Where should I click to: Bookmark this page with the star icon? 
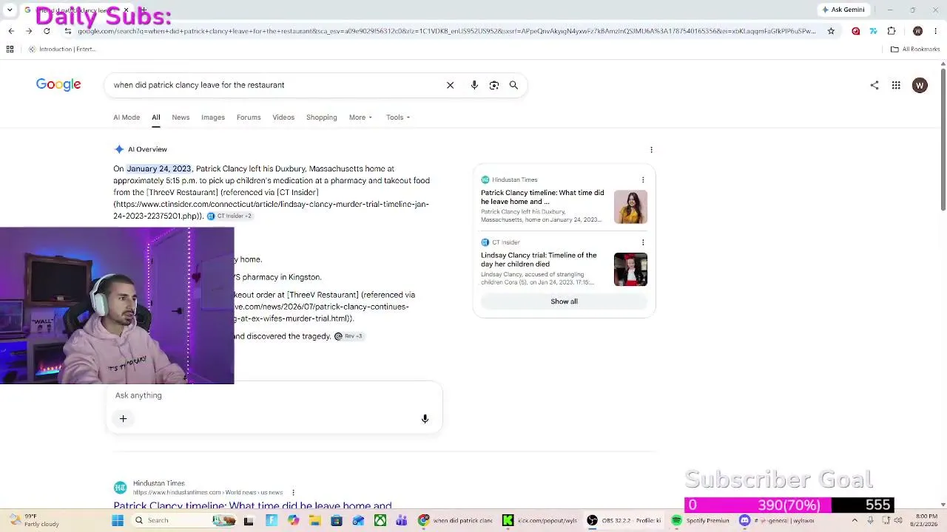pyautogui.click(x=831, y=31)
